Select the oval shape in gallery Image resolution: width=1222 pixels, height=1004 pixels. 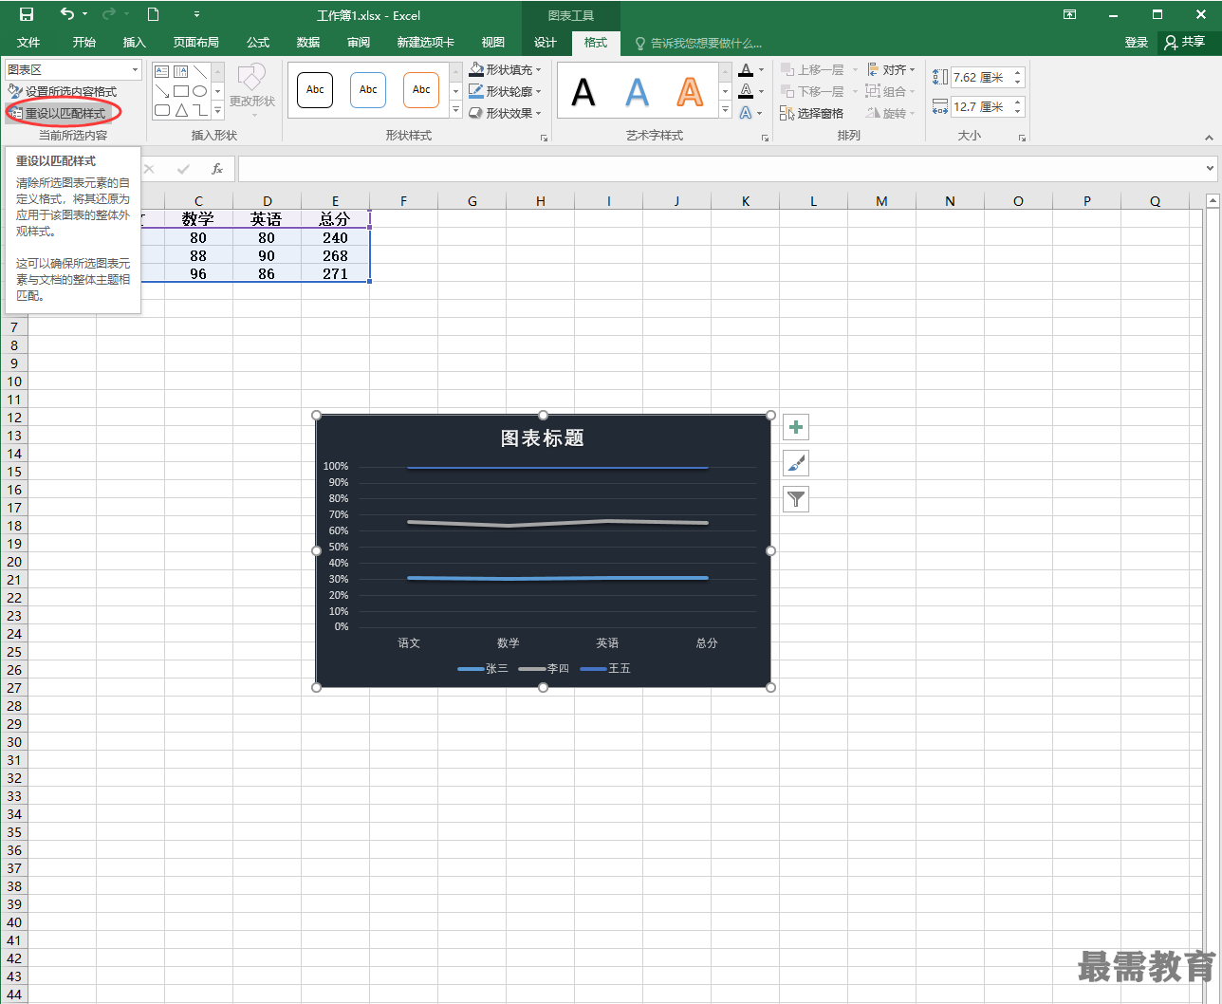(x=199, y=91)
